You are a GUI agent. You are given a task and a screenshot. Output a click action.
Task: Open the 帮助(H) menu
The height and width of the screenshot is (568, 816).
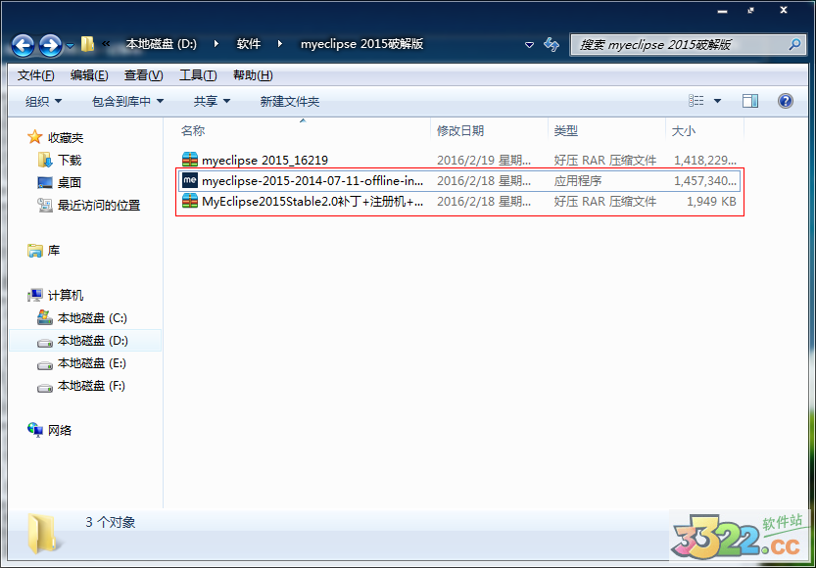[x=253, y=75]
